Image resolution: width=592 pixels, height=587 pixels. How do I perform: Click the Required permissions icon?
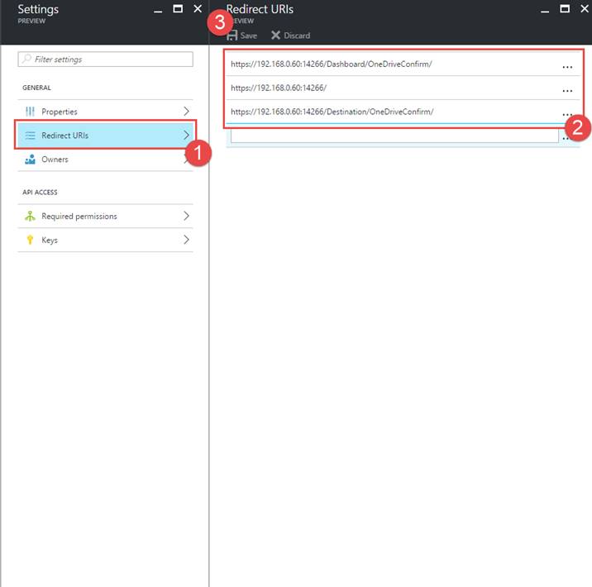click(30, 217)
